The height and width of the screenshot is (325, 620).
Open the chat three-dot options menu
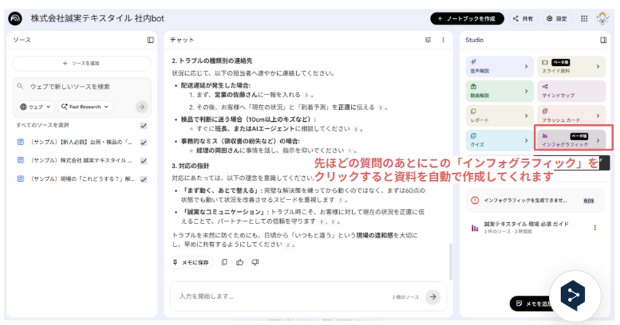(x=443, y=40)
